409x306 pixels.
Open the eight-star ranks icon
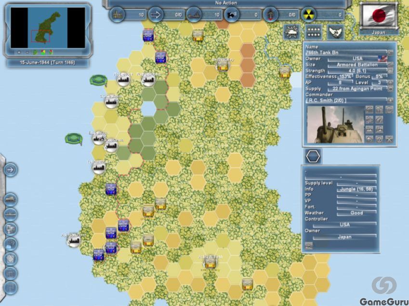click(313, 32)
